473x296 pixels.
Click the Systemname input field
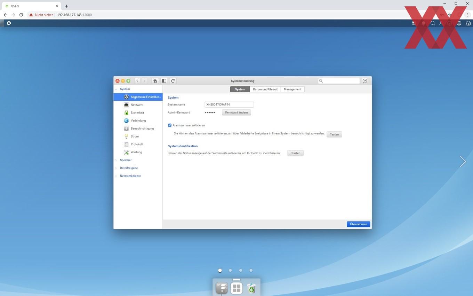point(229,104)
